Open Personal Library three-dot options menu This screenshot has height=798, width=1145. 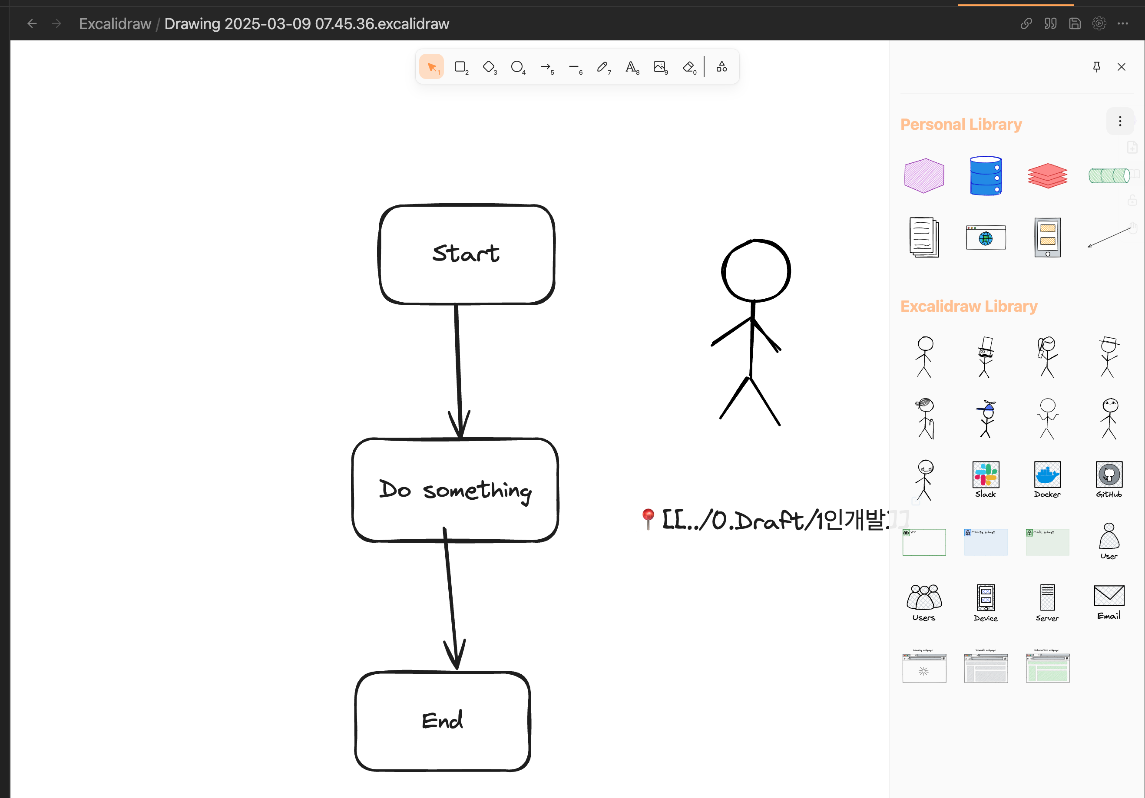point(1119,121)
